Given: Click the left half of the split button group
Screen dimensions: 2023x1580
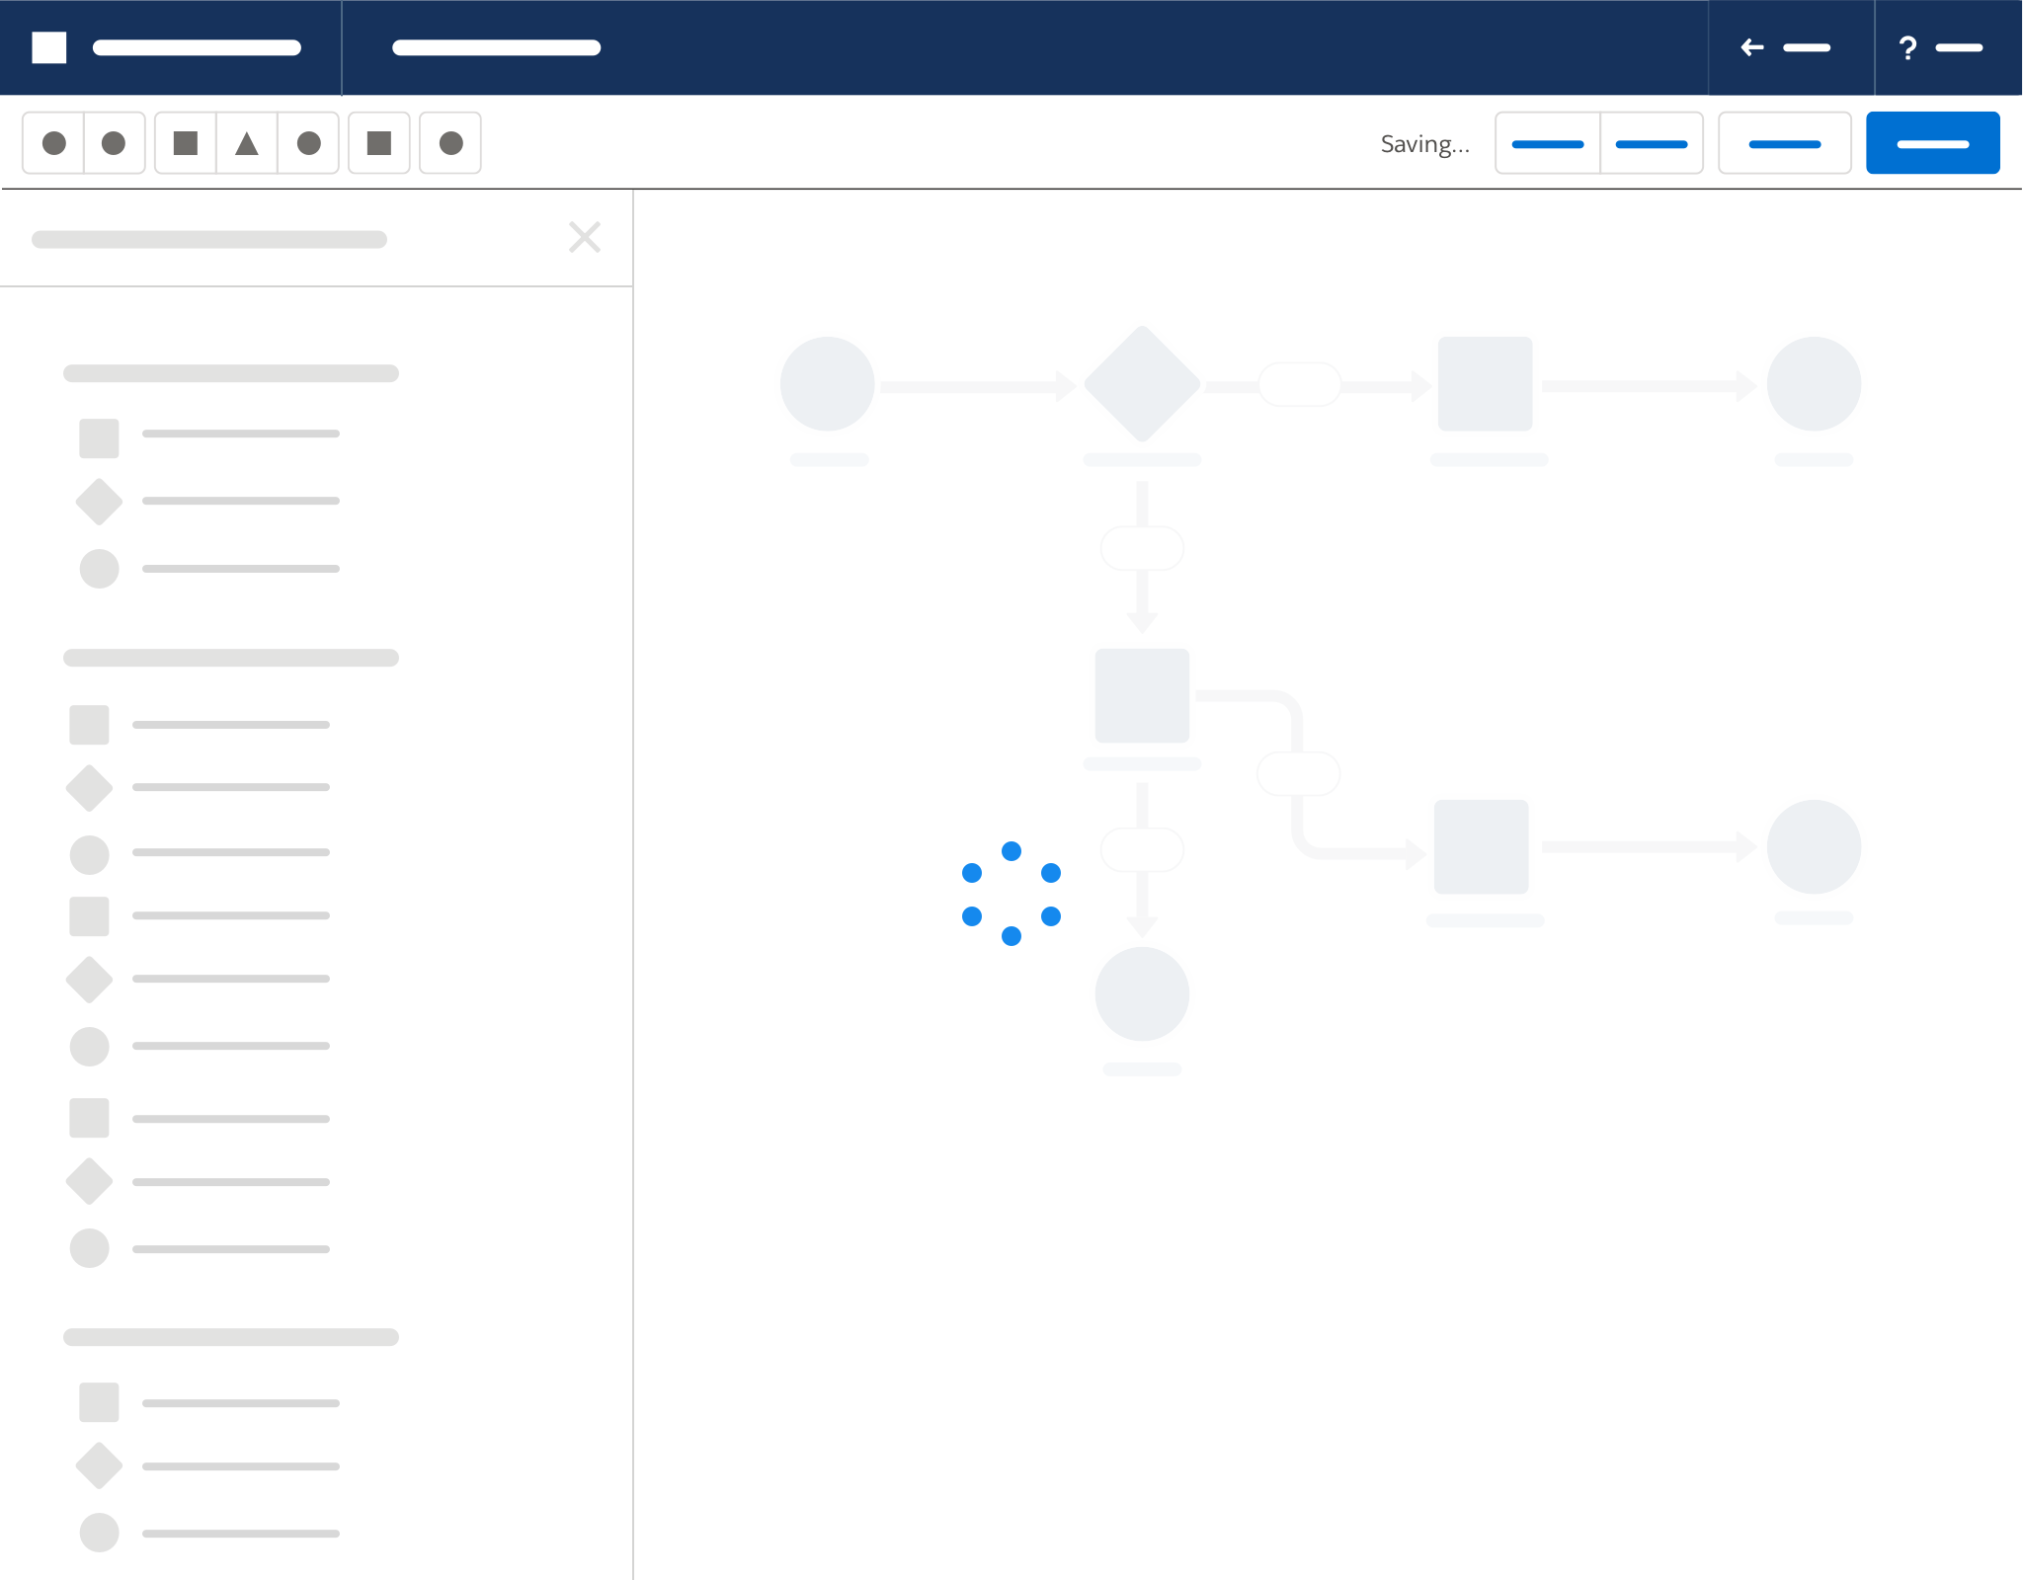Looking at the screenshot, I should (1548, 144).
